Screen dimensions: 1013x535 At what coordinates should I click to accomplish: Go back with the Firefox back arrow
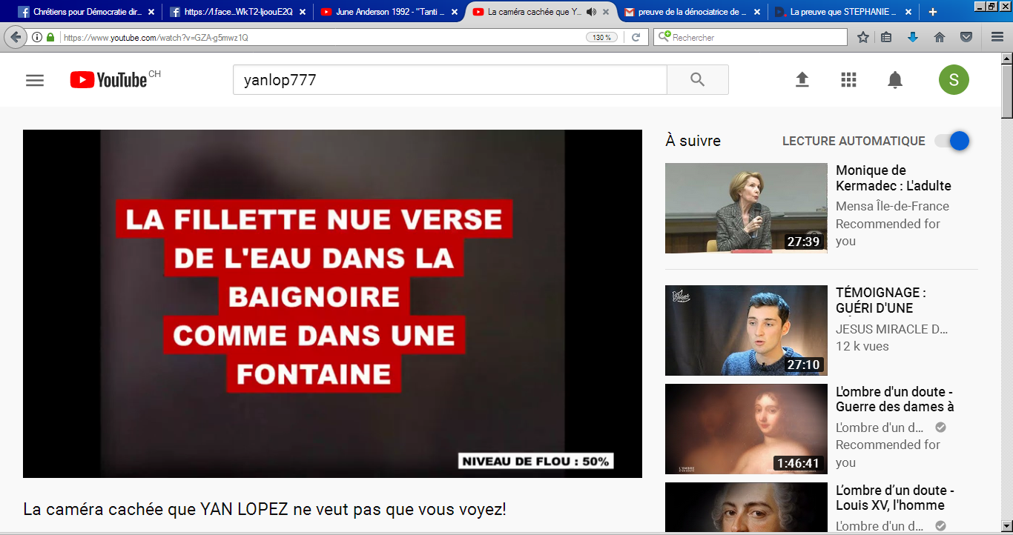pos(16,37)
